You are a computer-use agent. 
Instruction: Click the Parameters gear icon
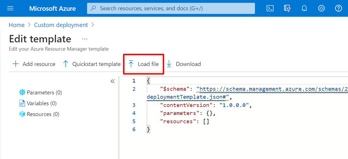22,92
